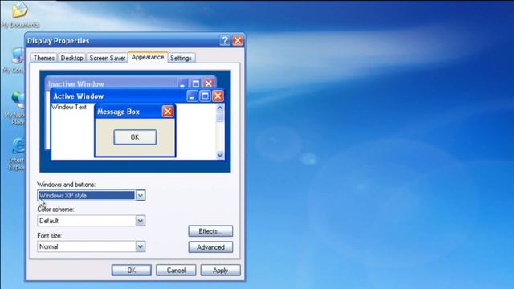Open the Effects dialog
This screenshot has width=514, height=289.
point(210,231)
